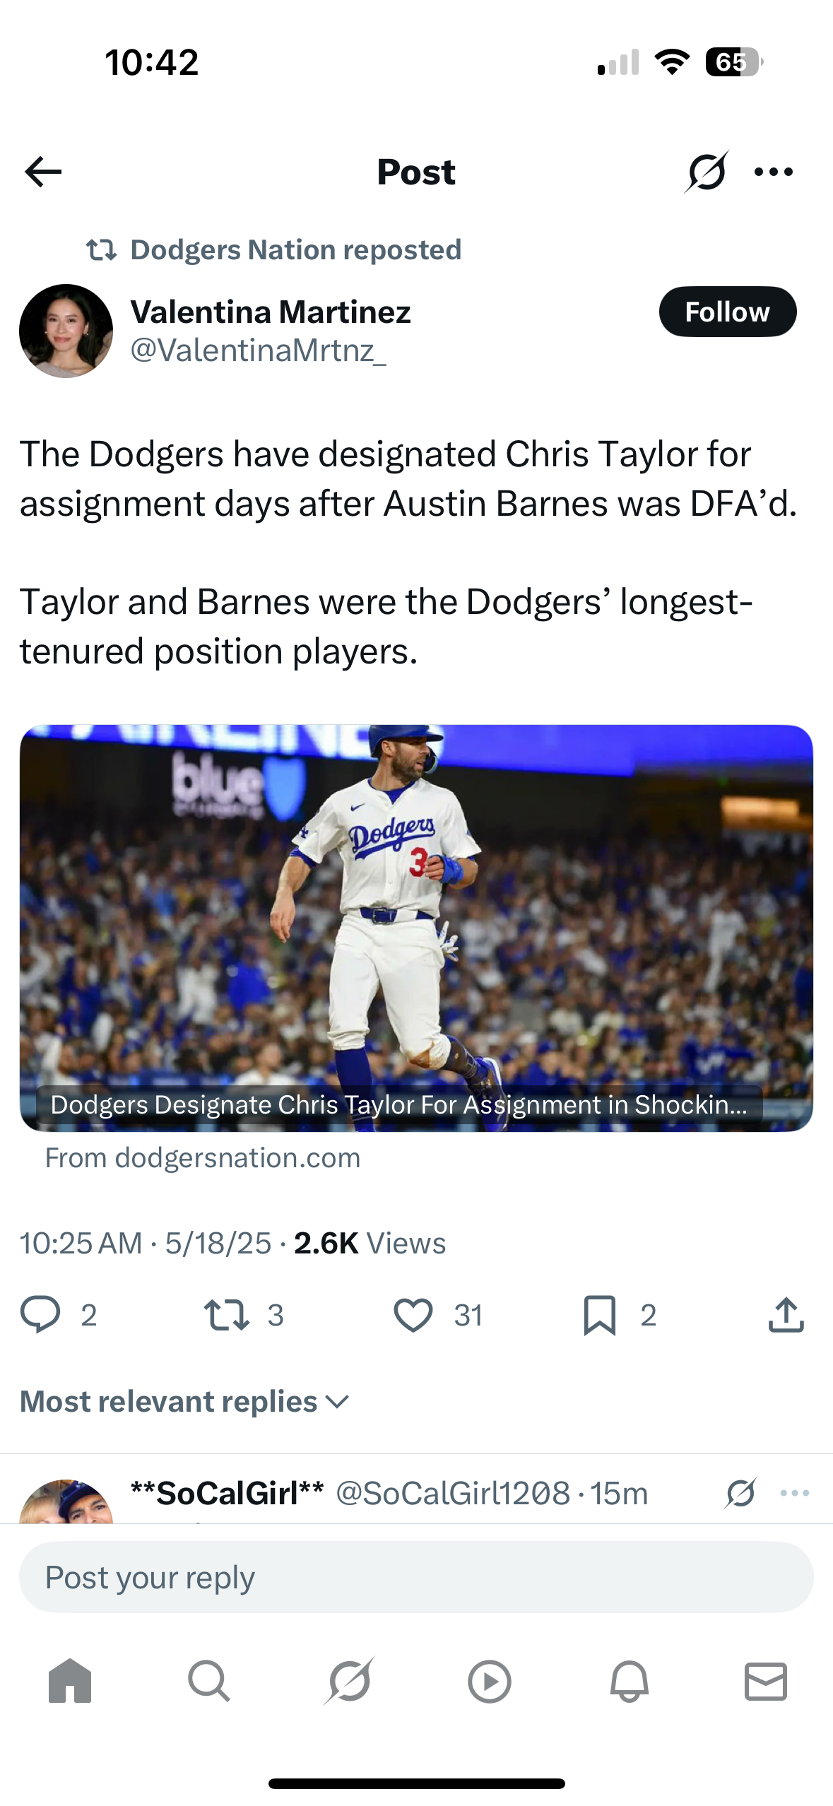Expand Most relevant replies sort dropdown

(185, 1402)
